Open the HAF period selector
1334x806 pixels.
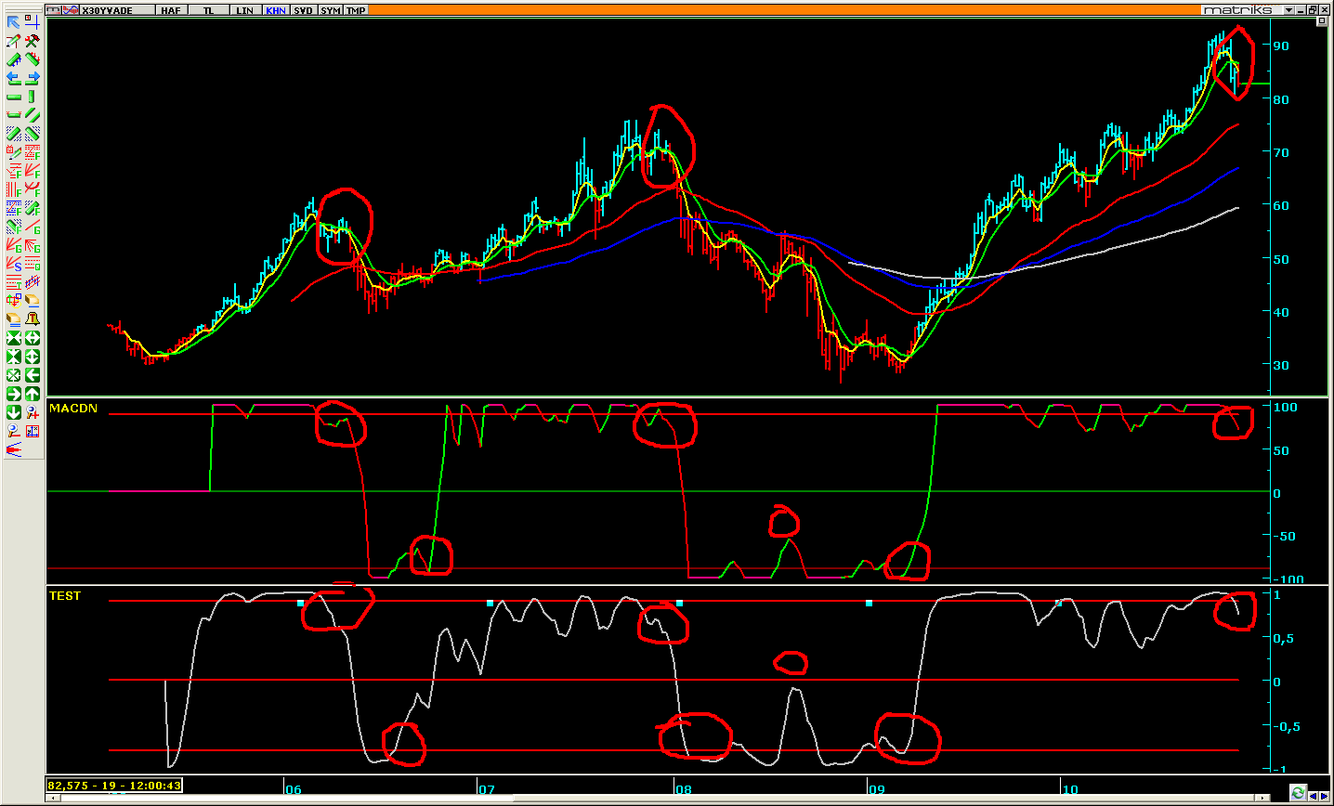coord(171,10)
